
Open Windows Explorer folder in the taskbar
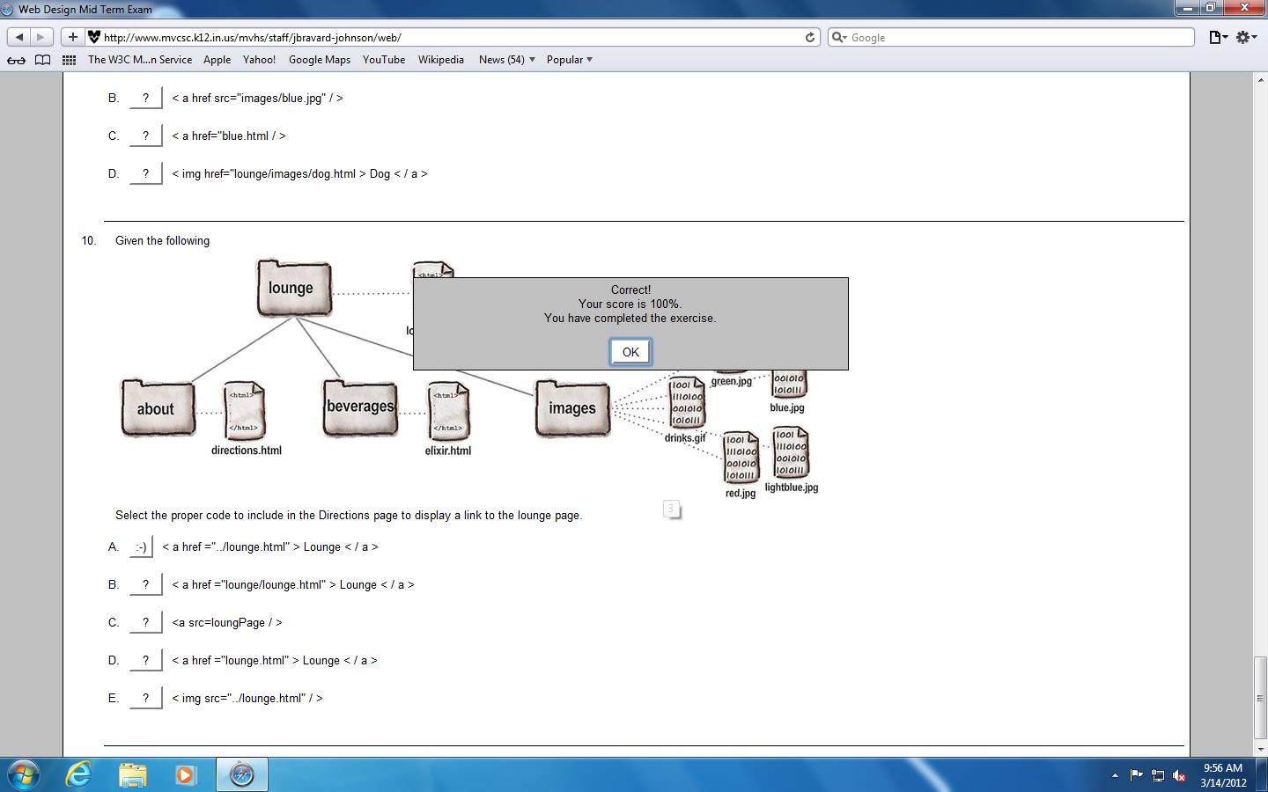pos(132,774)
